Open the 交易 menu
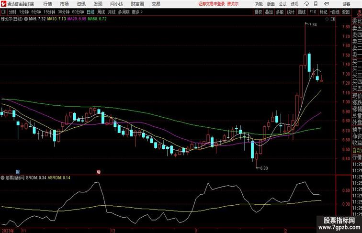 coord(156,4)
